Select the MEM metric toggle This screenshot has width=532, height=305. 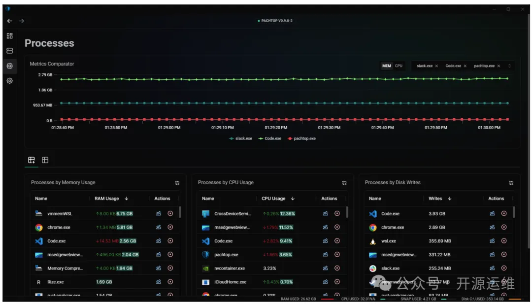[387, 66]
